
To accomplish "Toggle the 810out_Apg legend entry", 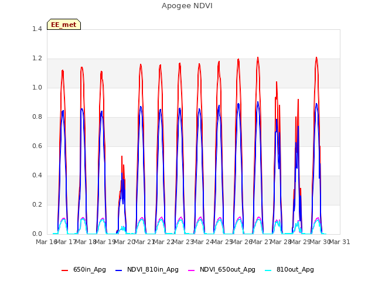I will click(x=289, y=269).
